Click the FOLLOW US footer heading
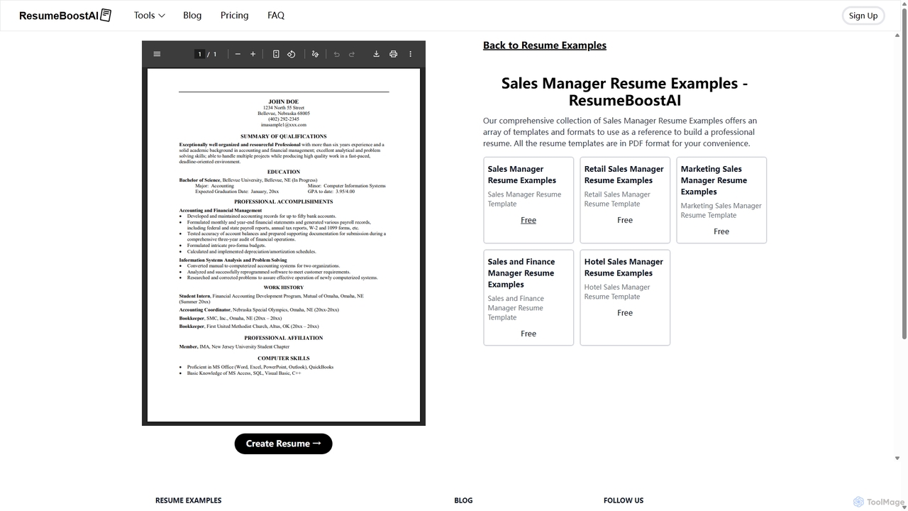Image resolution: width=908 pixels, height=511 pixels. click(x=624, y=500)
